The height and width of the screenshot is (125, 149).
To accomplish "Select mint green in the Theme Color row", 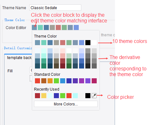I will point(44,43).
